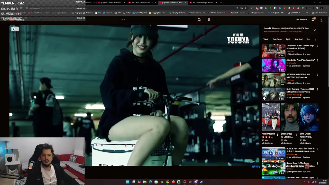Viewport: 329px width, 185px height.
Task: Open the YouTube notifications bell
Action: pyautogui.click(x=313, y=20)
